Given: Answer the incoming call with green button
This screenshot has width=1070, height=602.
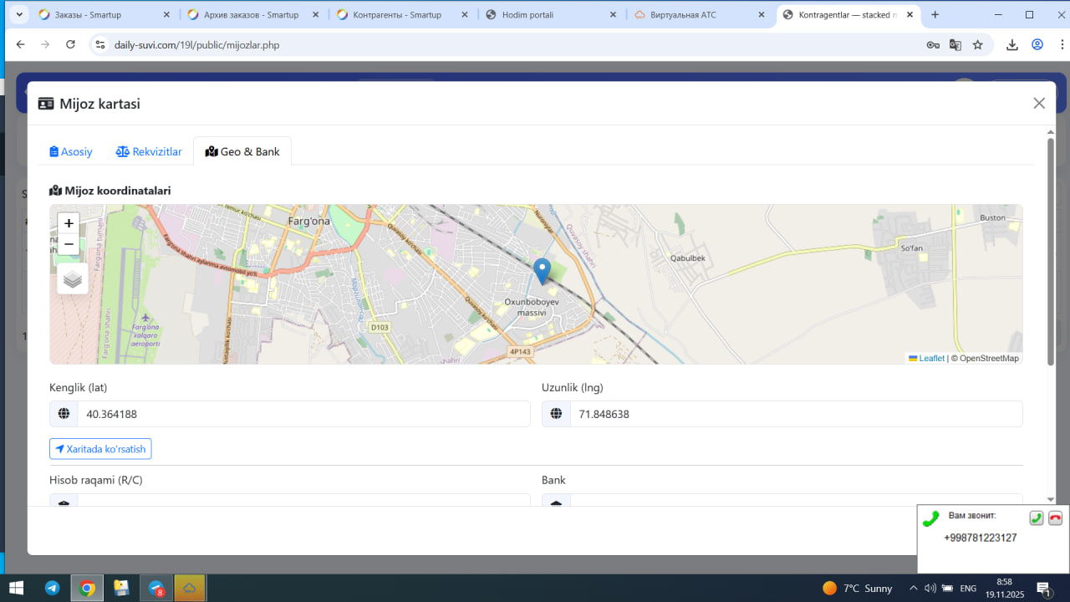Looking at the screenshot, I should (x=1036, y=518).
